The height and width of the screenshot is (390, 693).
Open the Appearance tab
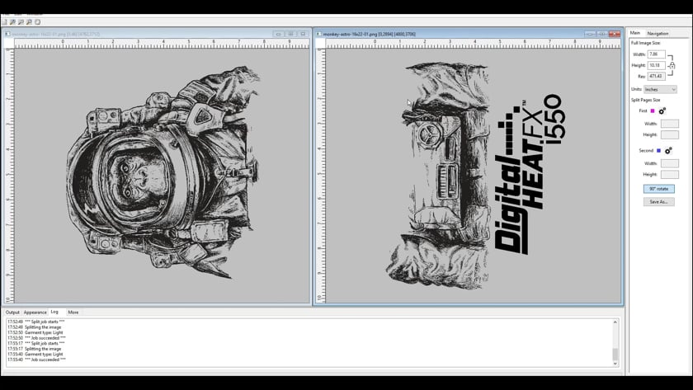(35, 312)
